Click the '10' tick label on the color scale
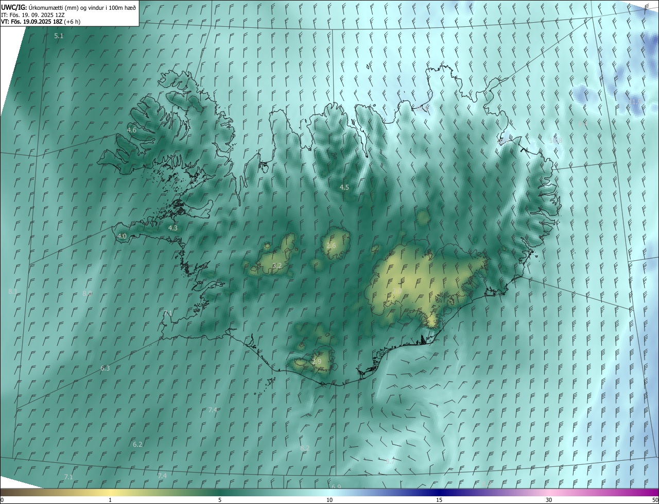This screenshot has height=504, width=659. tap(329, 500)
